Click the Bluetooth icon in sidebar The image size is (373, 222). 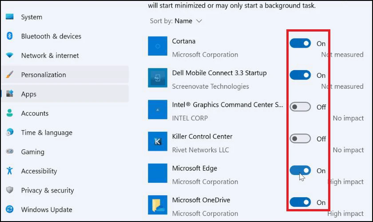coord(9,36)
